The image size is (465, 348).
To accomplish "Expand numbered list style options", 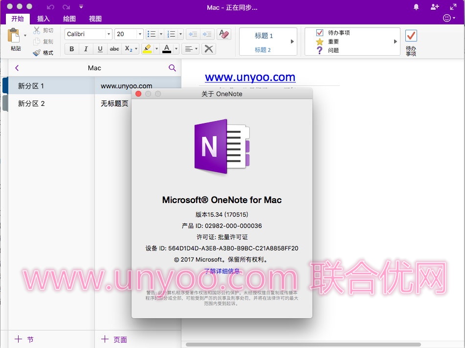I will pyautogui.click(x=180, y=34).
